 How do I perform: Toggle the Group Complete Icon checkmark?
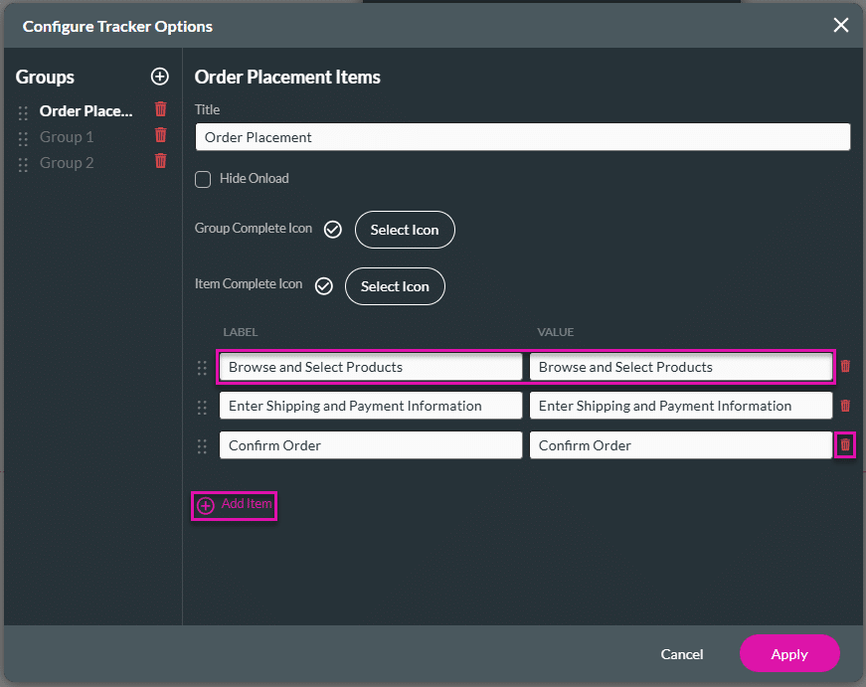coord(333,229)
